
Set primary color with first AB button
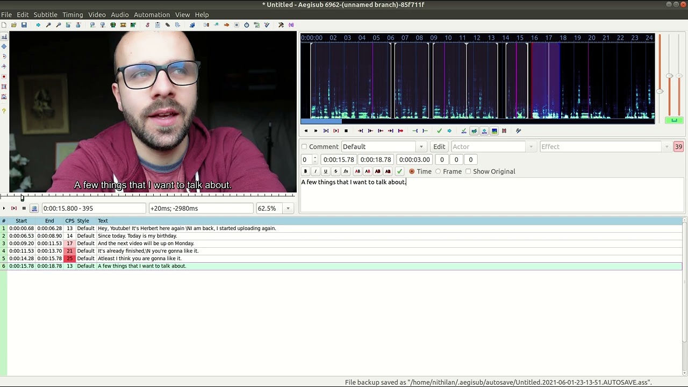(357, 171)
